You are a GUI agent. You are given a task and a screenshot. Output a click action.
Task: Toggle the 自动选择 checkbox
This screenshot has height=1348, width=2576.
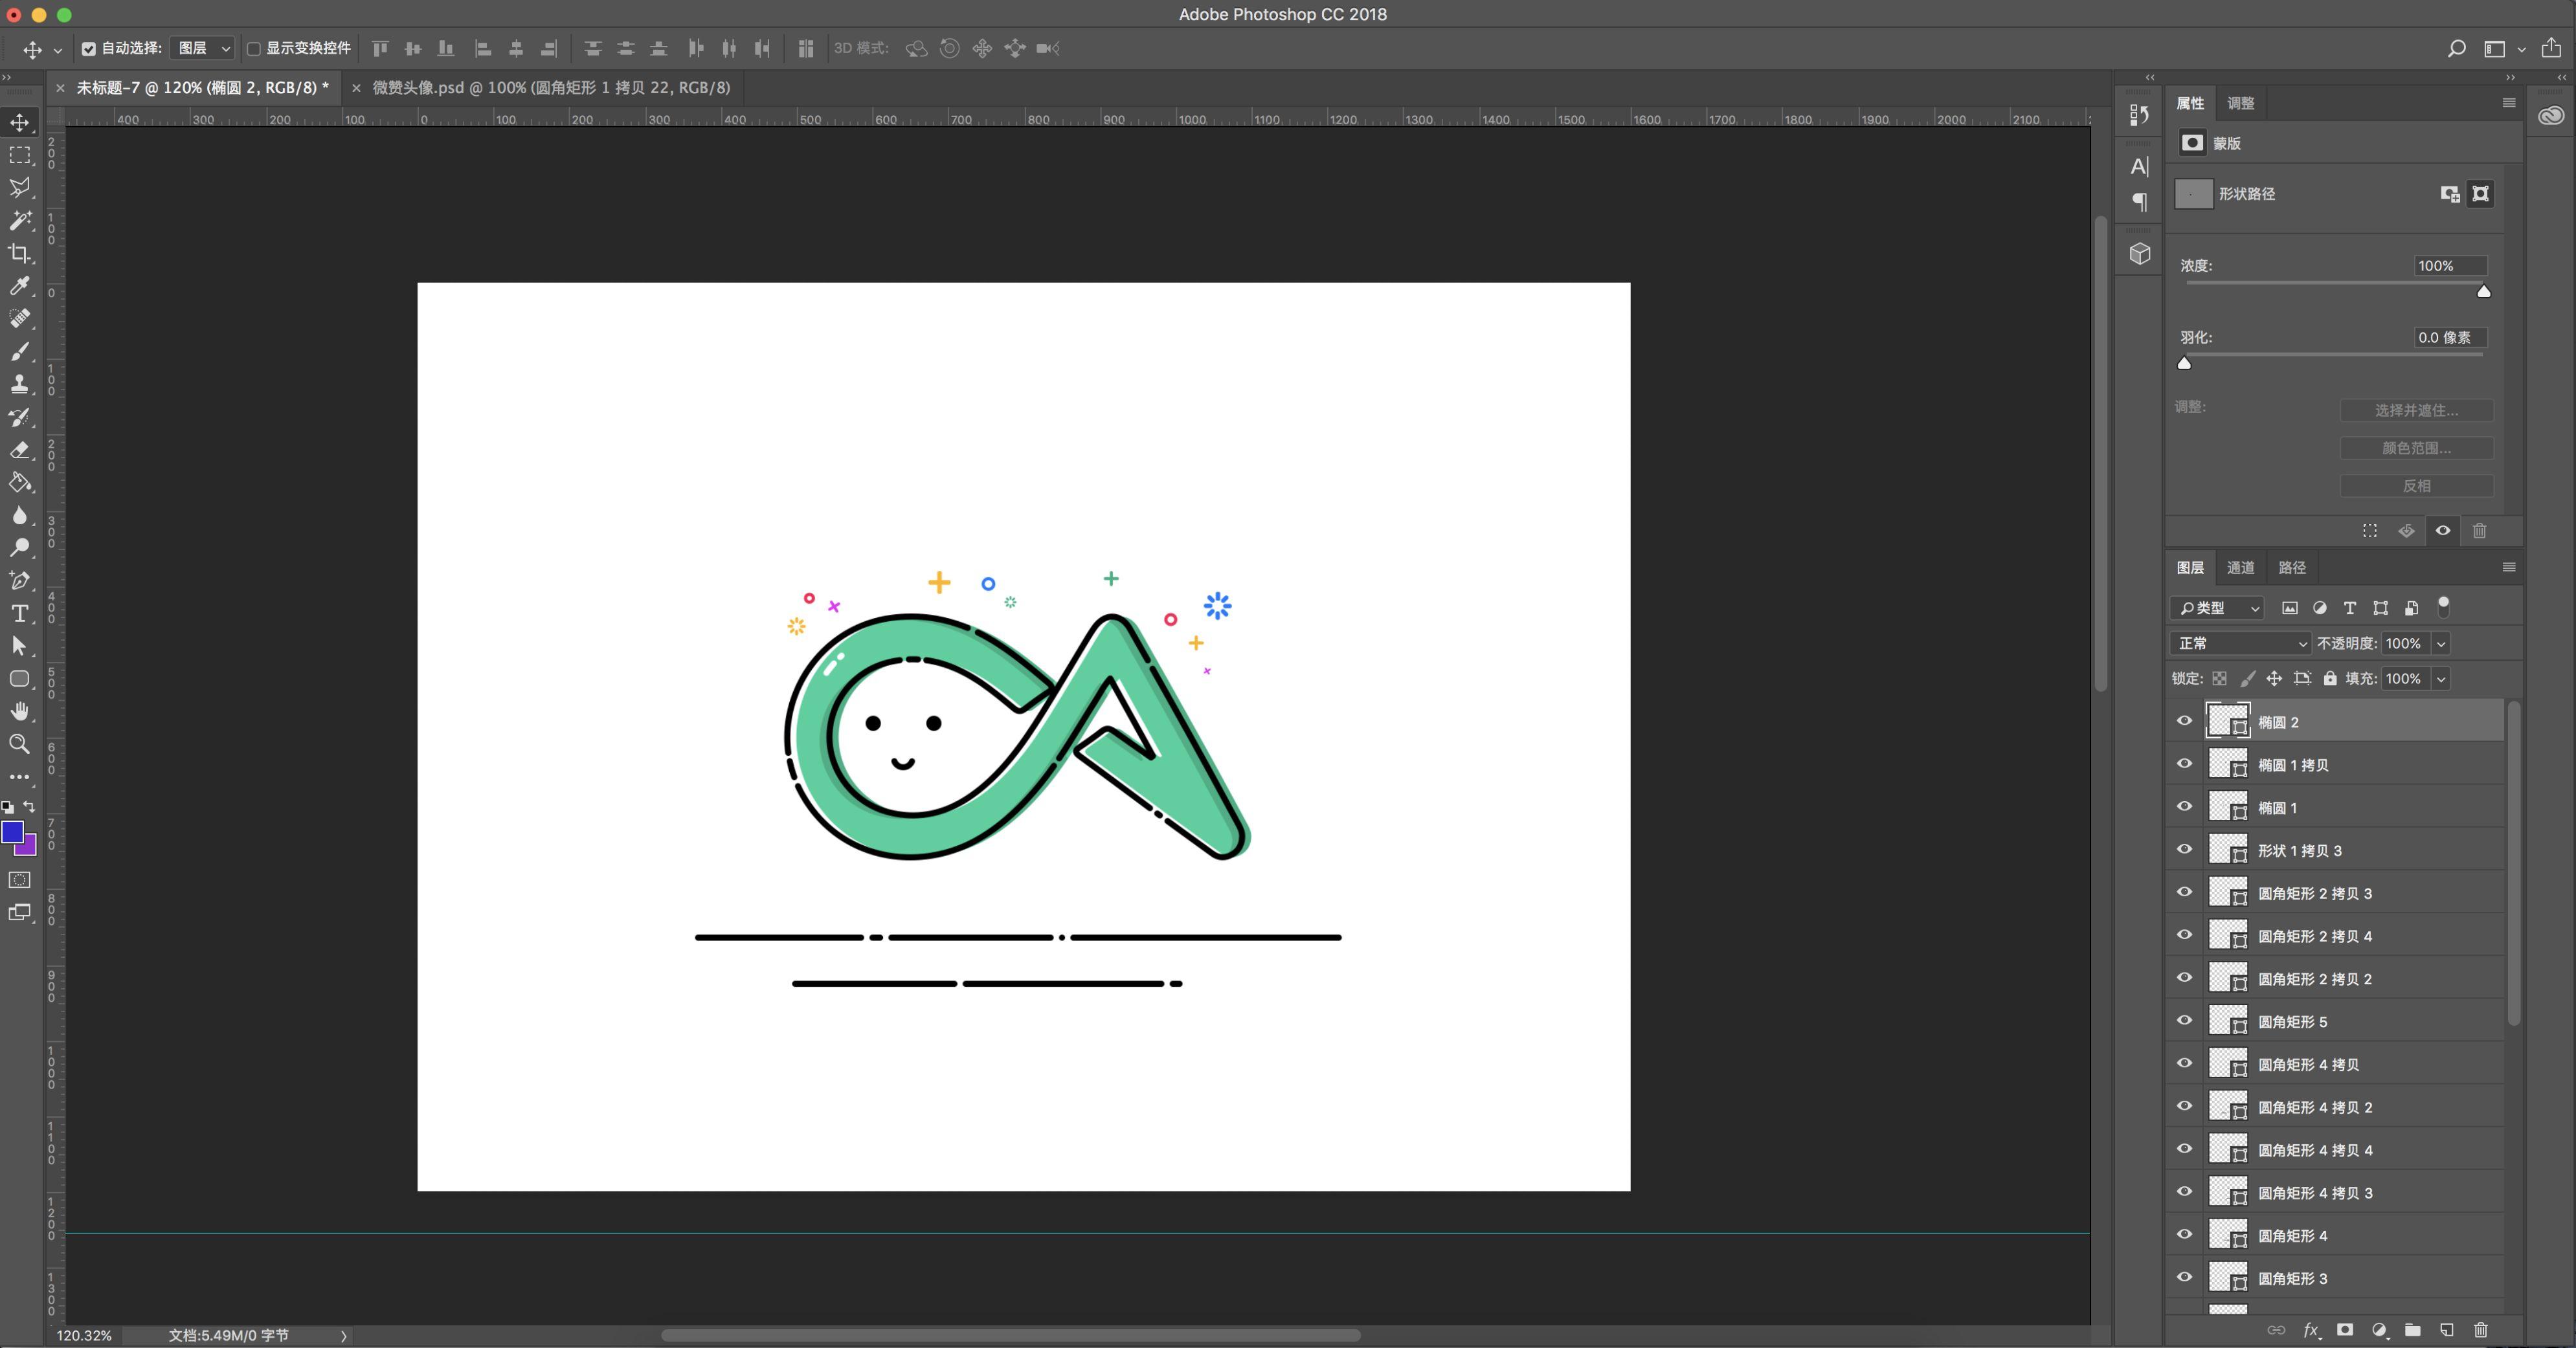[x=89, y=48]
